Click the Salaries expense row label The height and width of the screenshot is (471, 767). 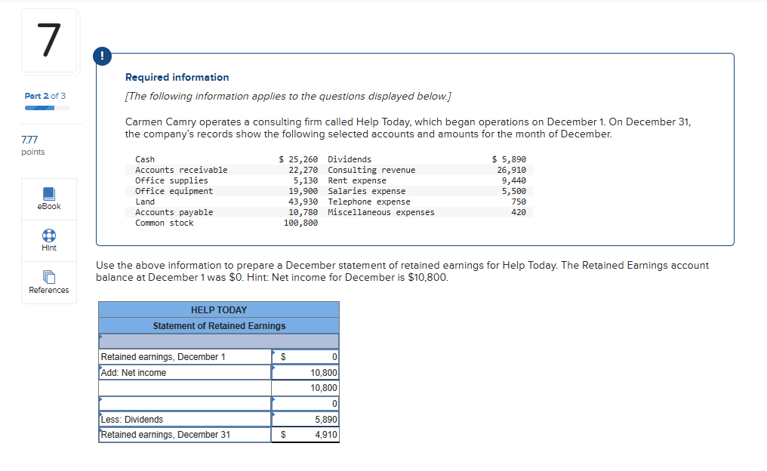tap(367, 191)
